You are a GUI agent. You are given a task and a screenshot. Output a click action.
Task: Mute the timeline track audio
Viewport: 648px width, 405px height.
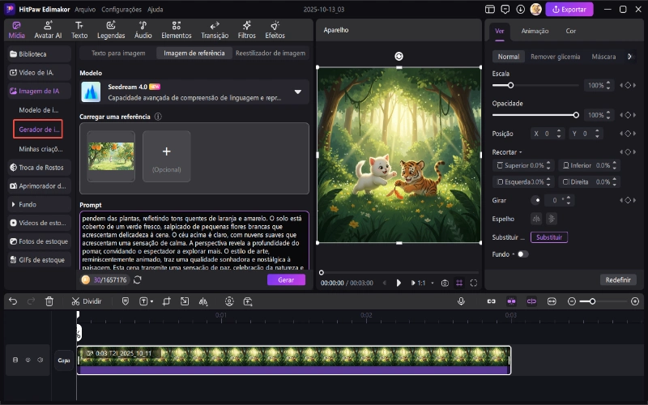(x=40, y=360)
